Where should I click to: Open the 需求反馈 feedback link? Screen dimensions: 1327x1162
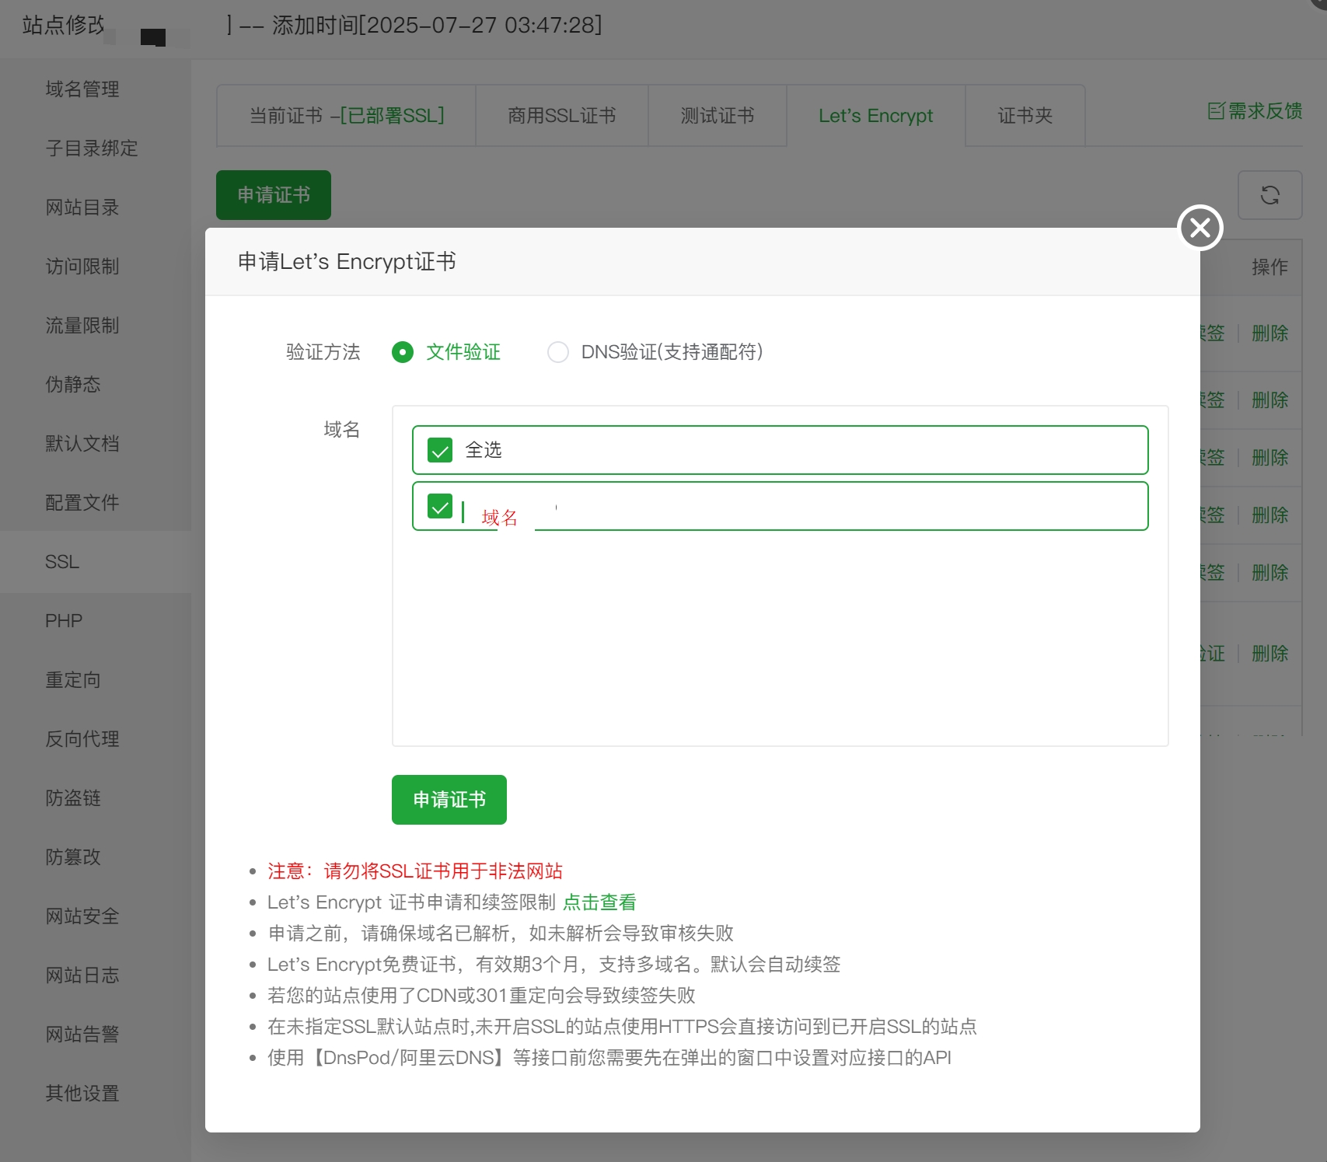tap(1255, 111)
